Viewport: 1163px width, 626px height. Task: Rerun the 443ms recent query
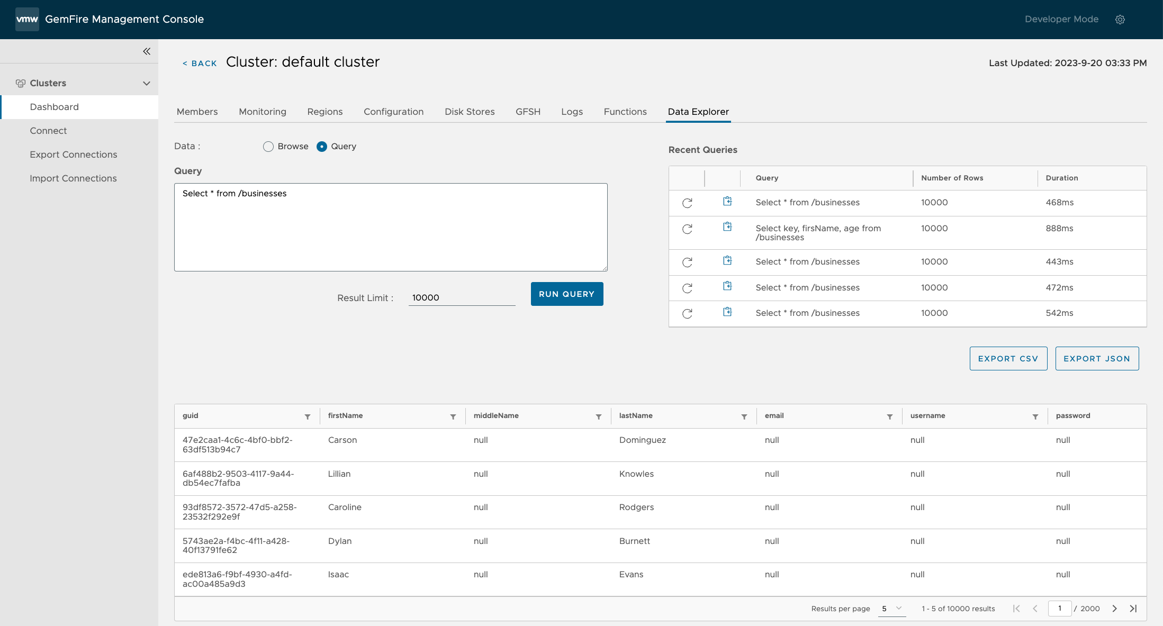point(687,262)
